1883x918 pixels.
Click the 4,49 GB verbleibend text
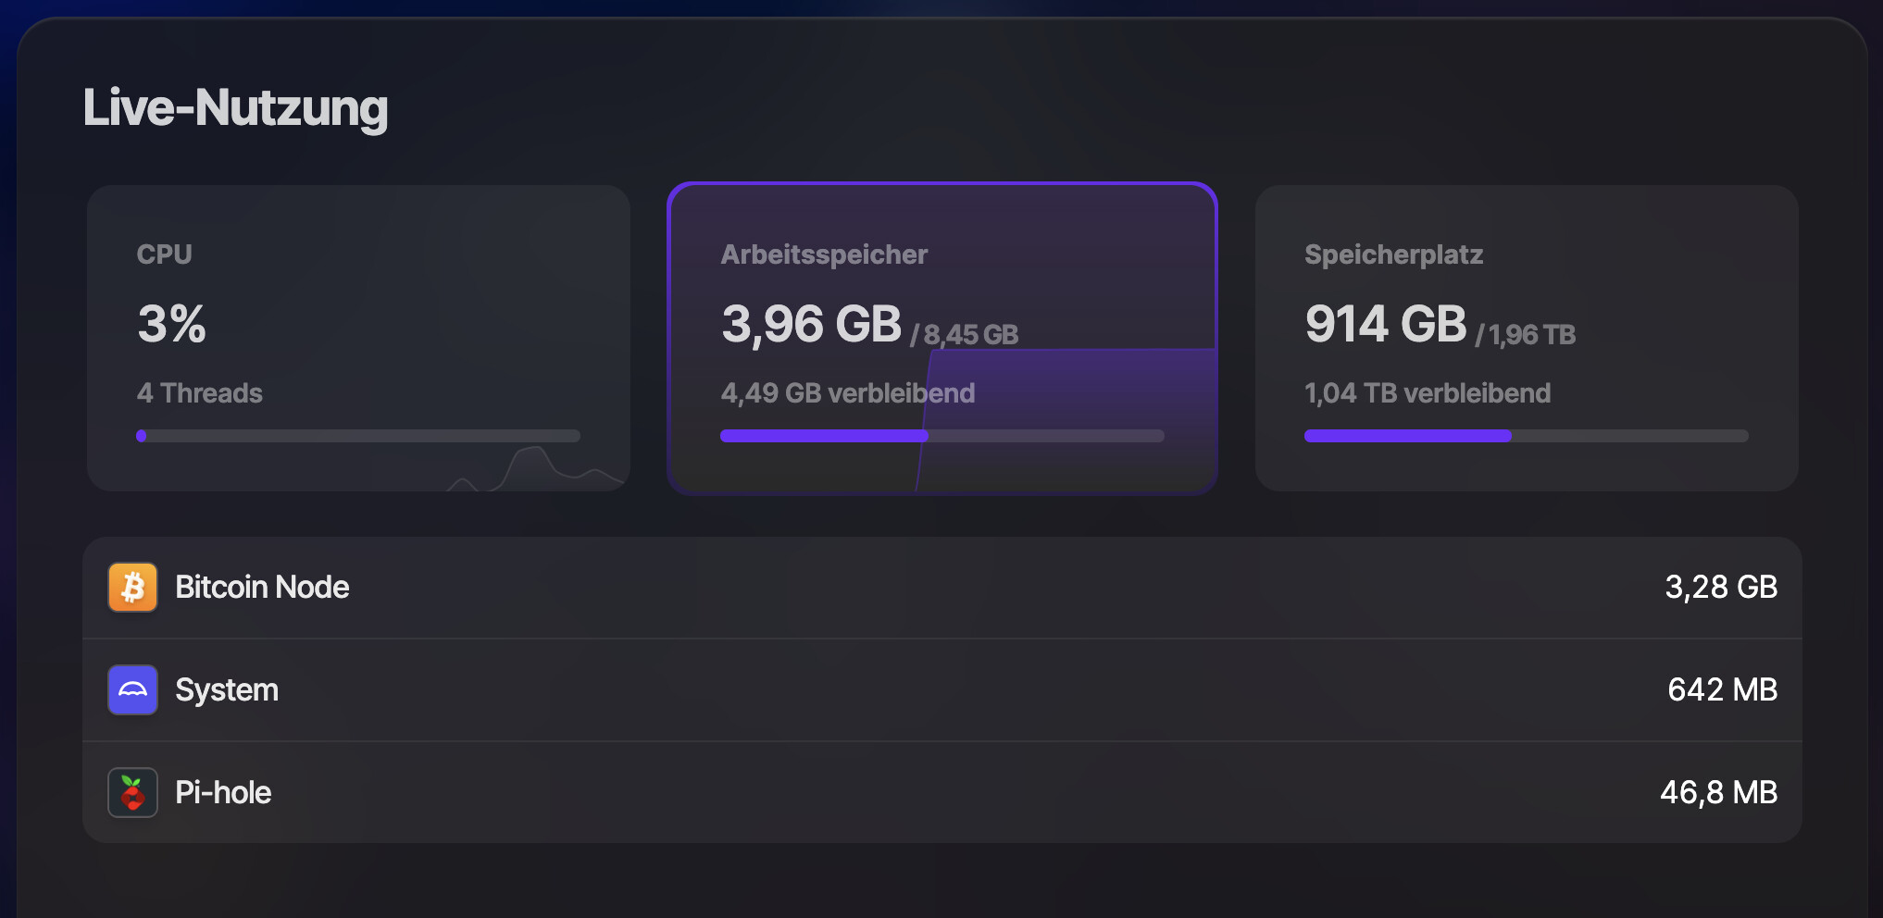[847, 393]
